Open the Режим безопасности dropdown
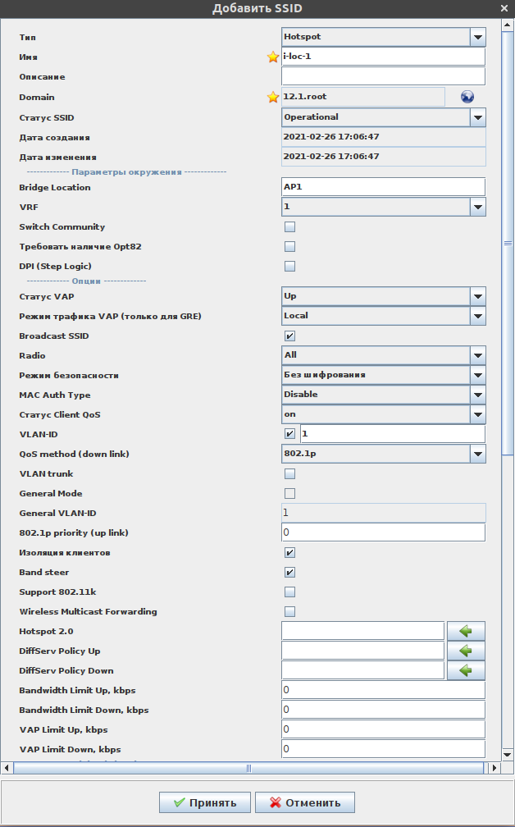 (x=477, y=375)
